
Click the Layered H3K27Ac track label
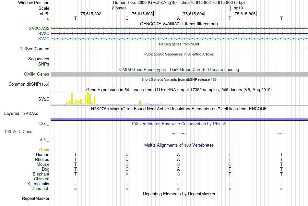(x=21, y=114)
